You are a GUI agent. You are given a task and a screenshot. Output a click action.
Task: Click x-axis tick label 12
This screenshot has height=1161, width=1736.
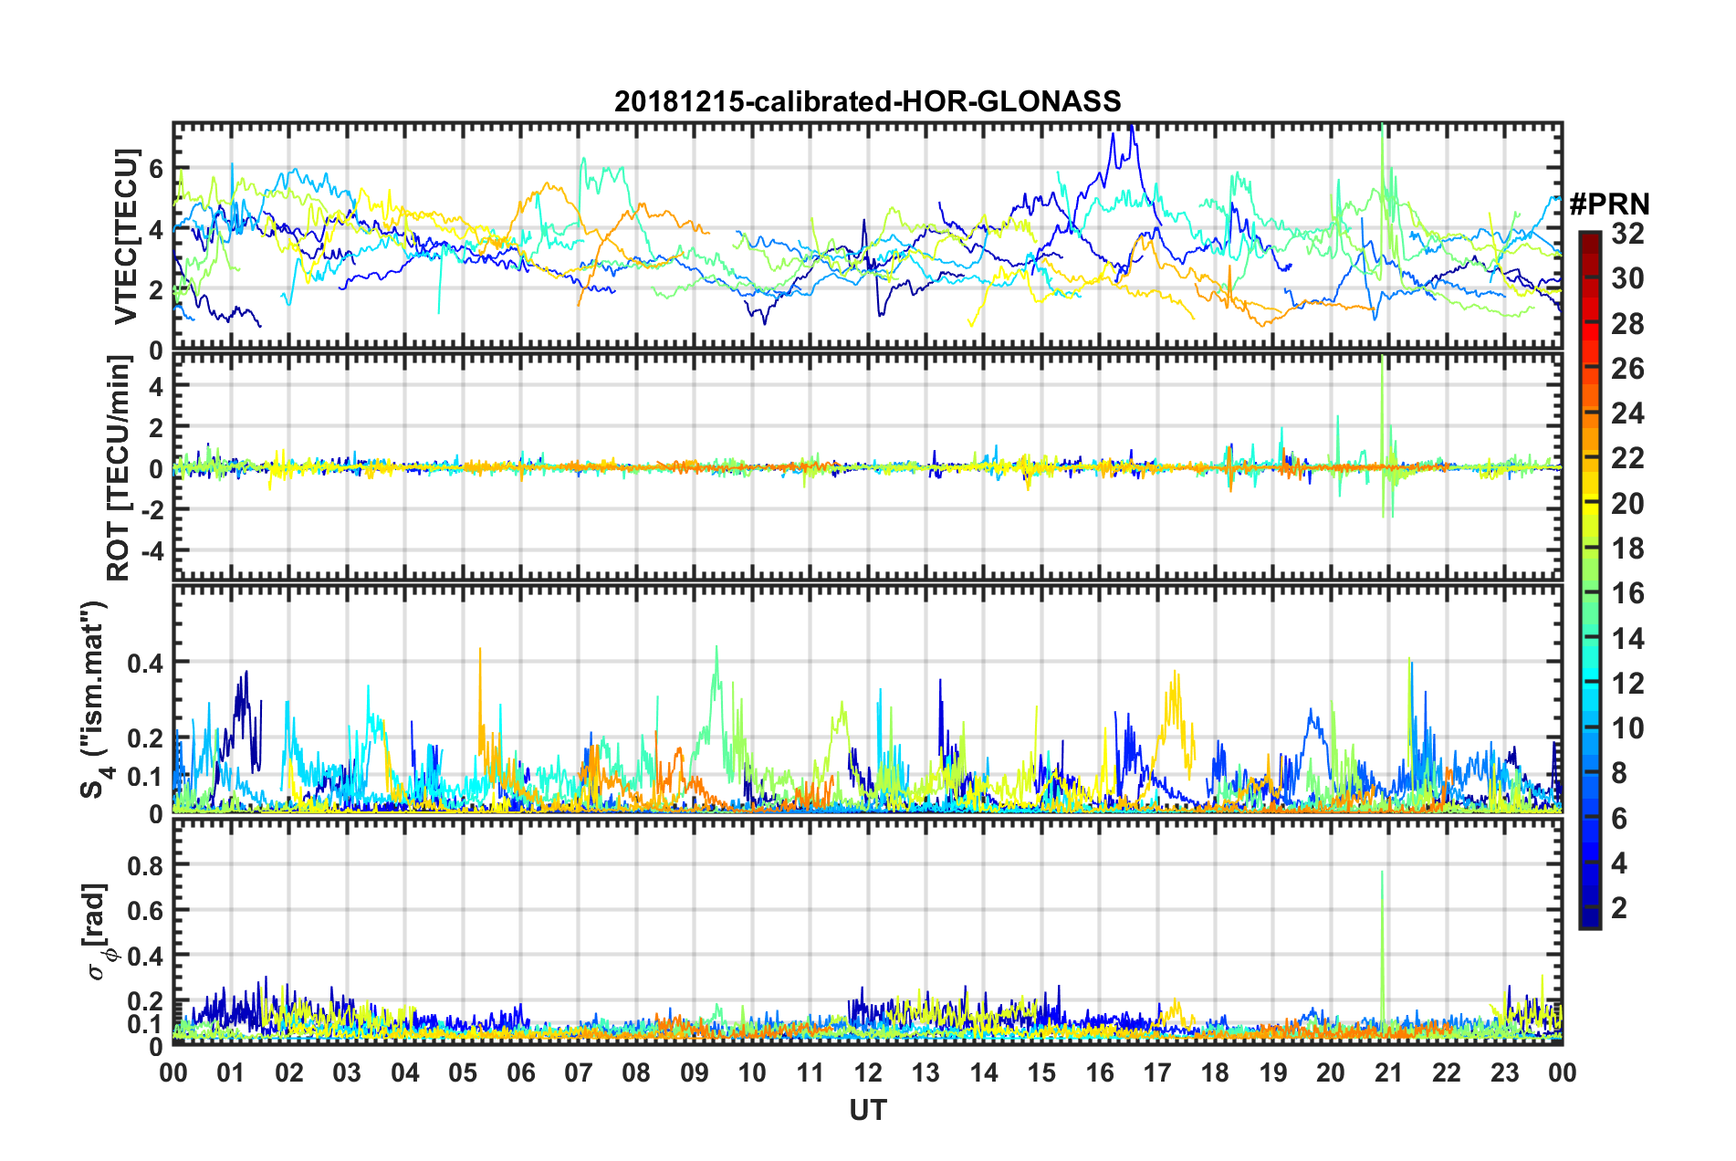click(x=868, y=1072)
